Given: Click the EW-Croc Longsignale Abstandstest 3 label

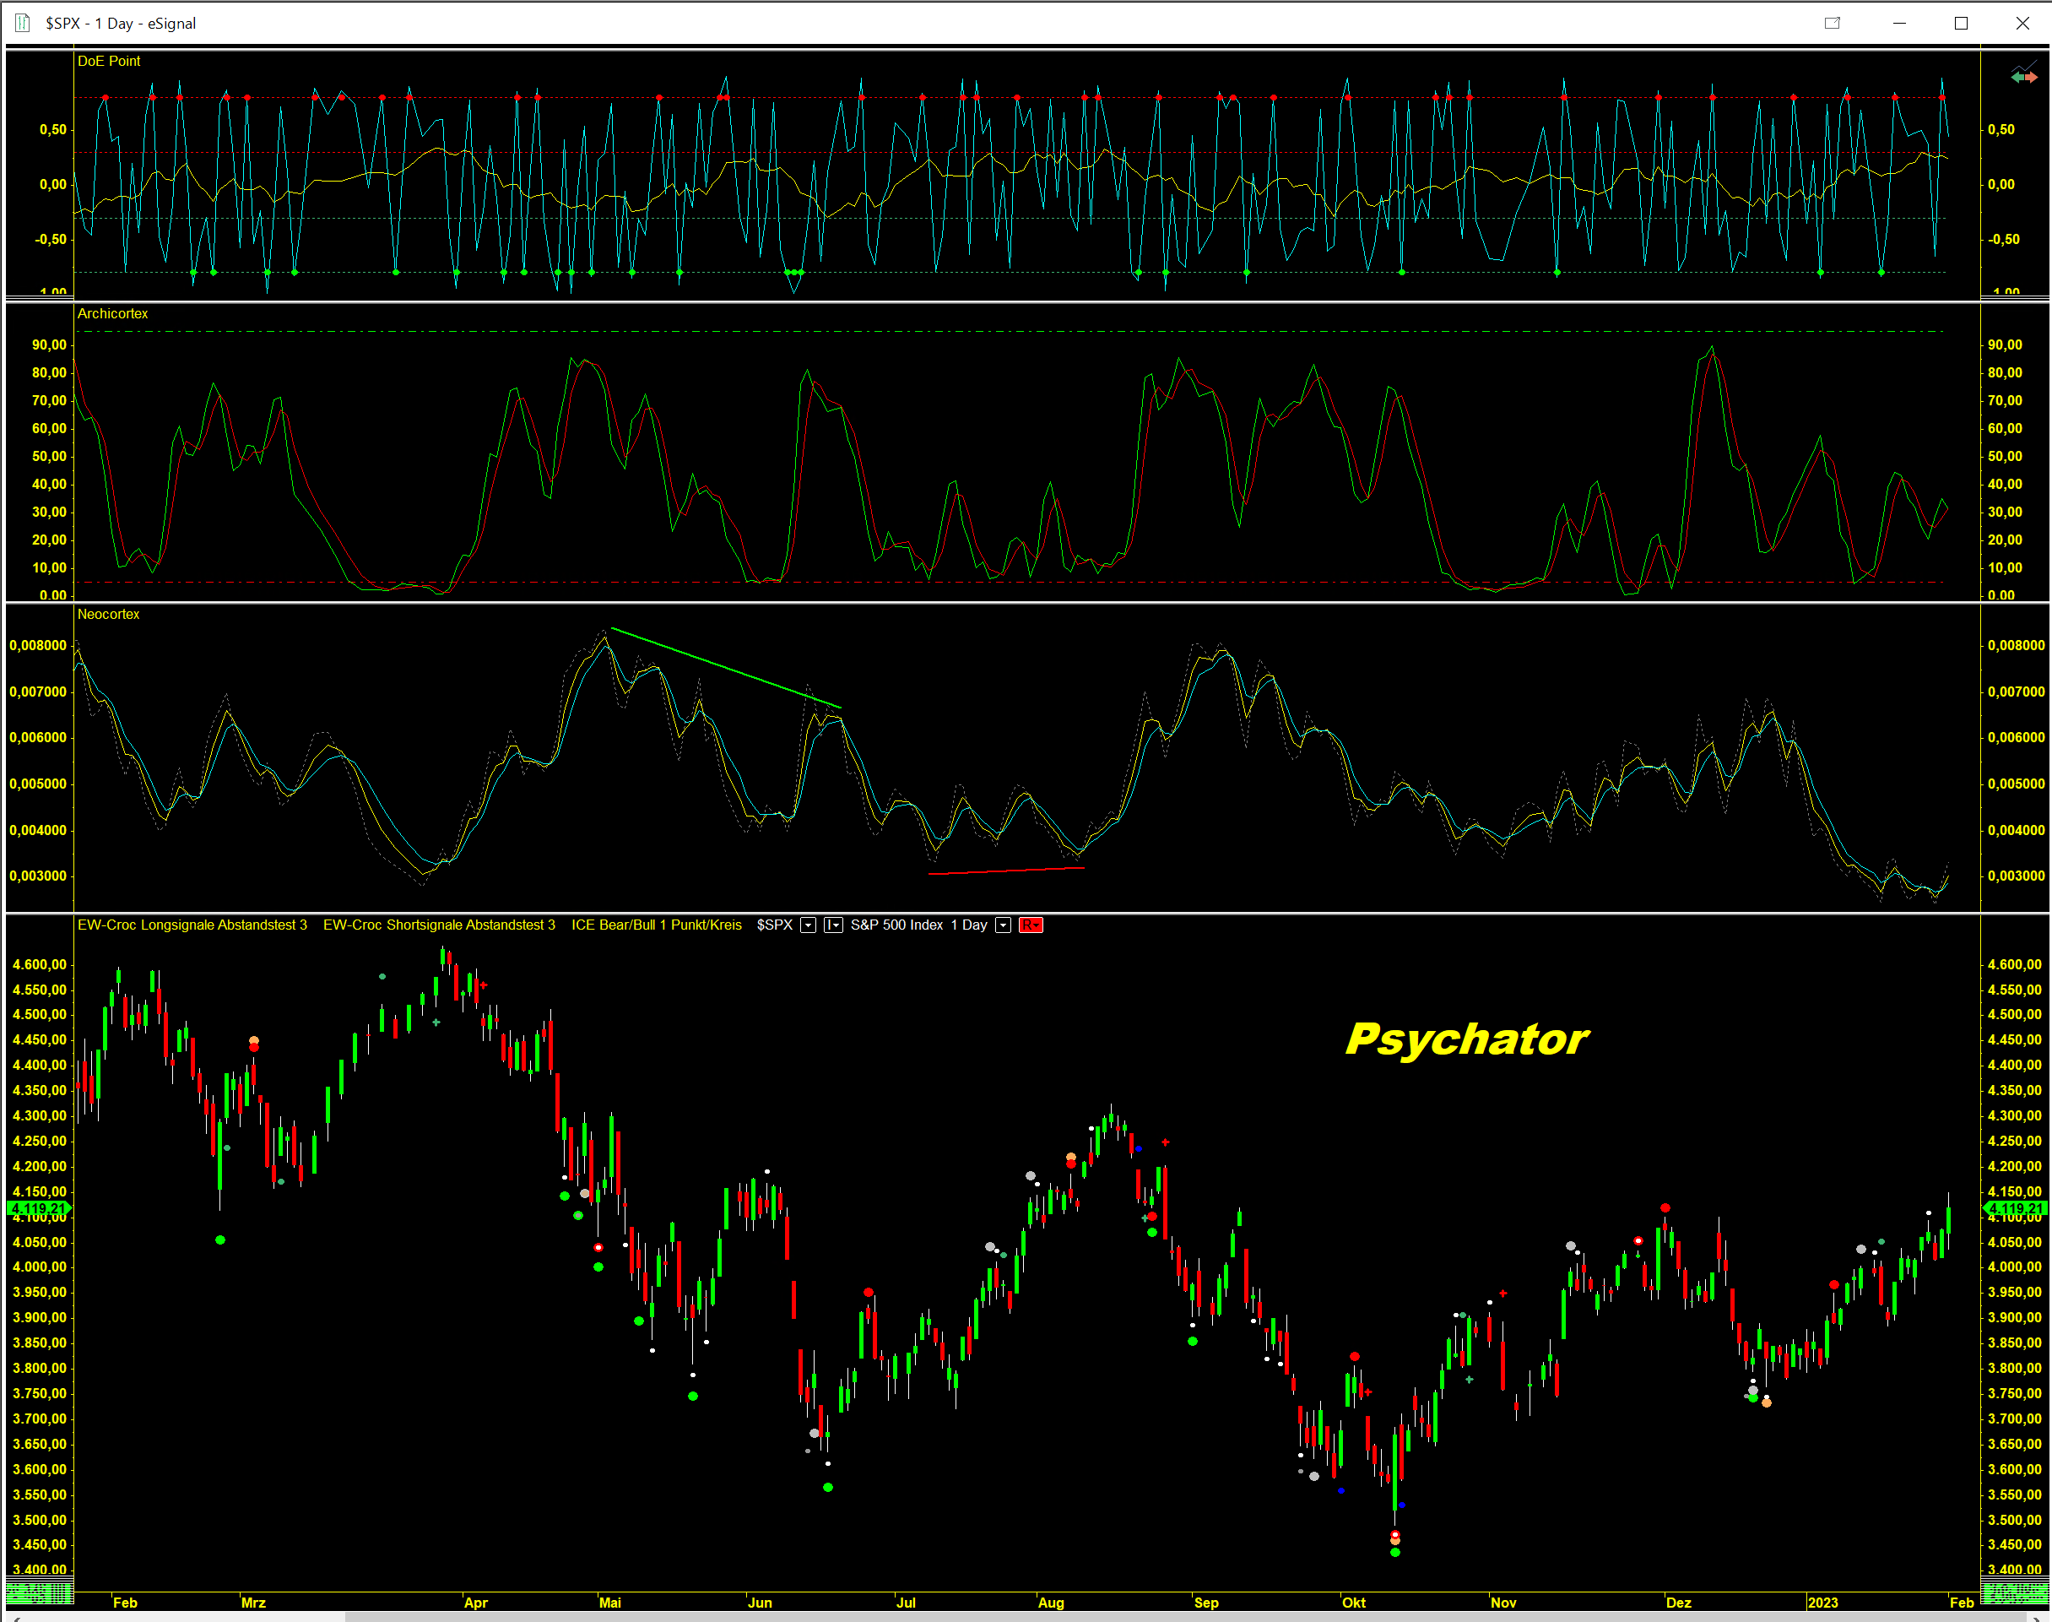Looking at the screenshot, I should tap(192, 925).
